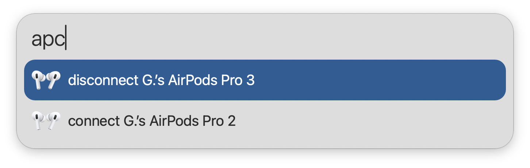Screen dimensions: 530x168
Task: Click the AirPods Pro 2 icon
Action: (x=46, y=121)
